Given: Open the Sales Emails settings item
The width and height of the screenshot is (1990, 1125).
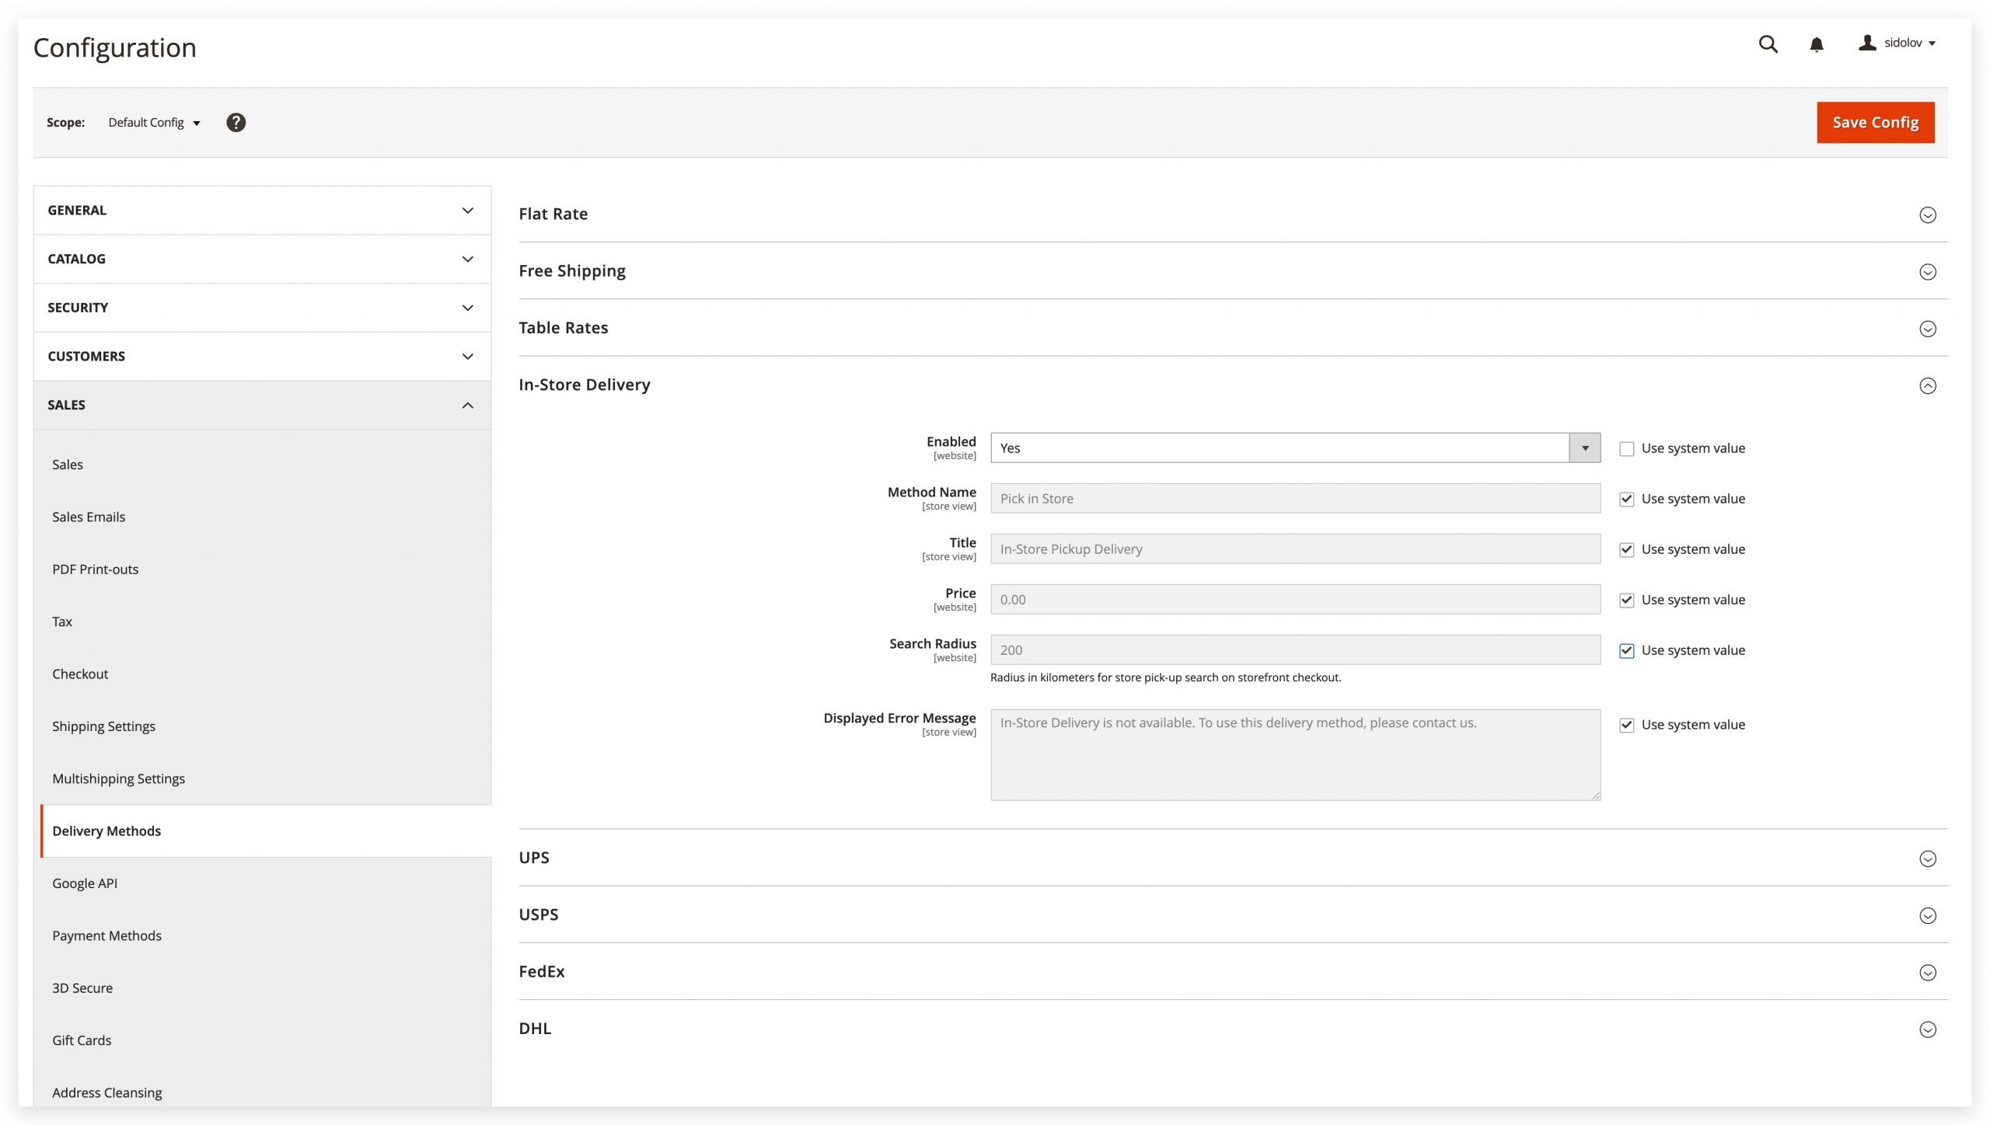Looking at the screenshot, I should click(x=89, y=517).
